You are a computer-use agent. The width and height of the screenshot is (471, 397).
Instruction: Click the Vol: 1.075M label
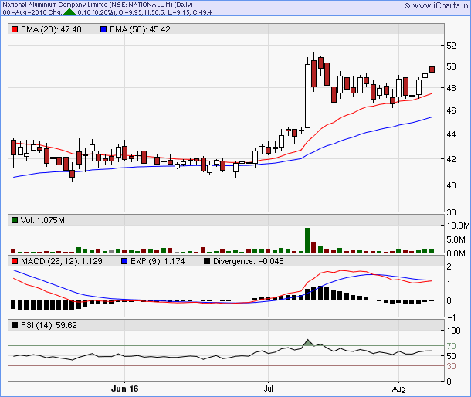pyautogui.click(x=42, y=220)
